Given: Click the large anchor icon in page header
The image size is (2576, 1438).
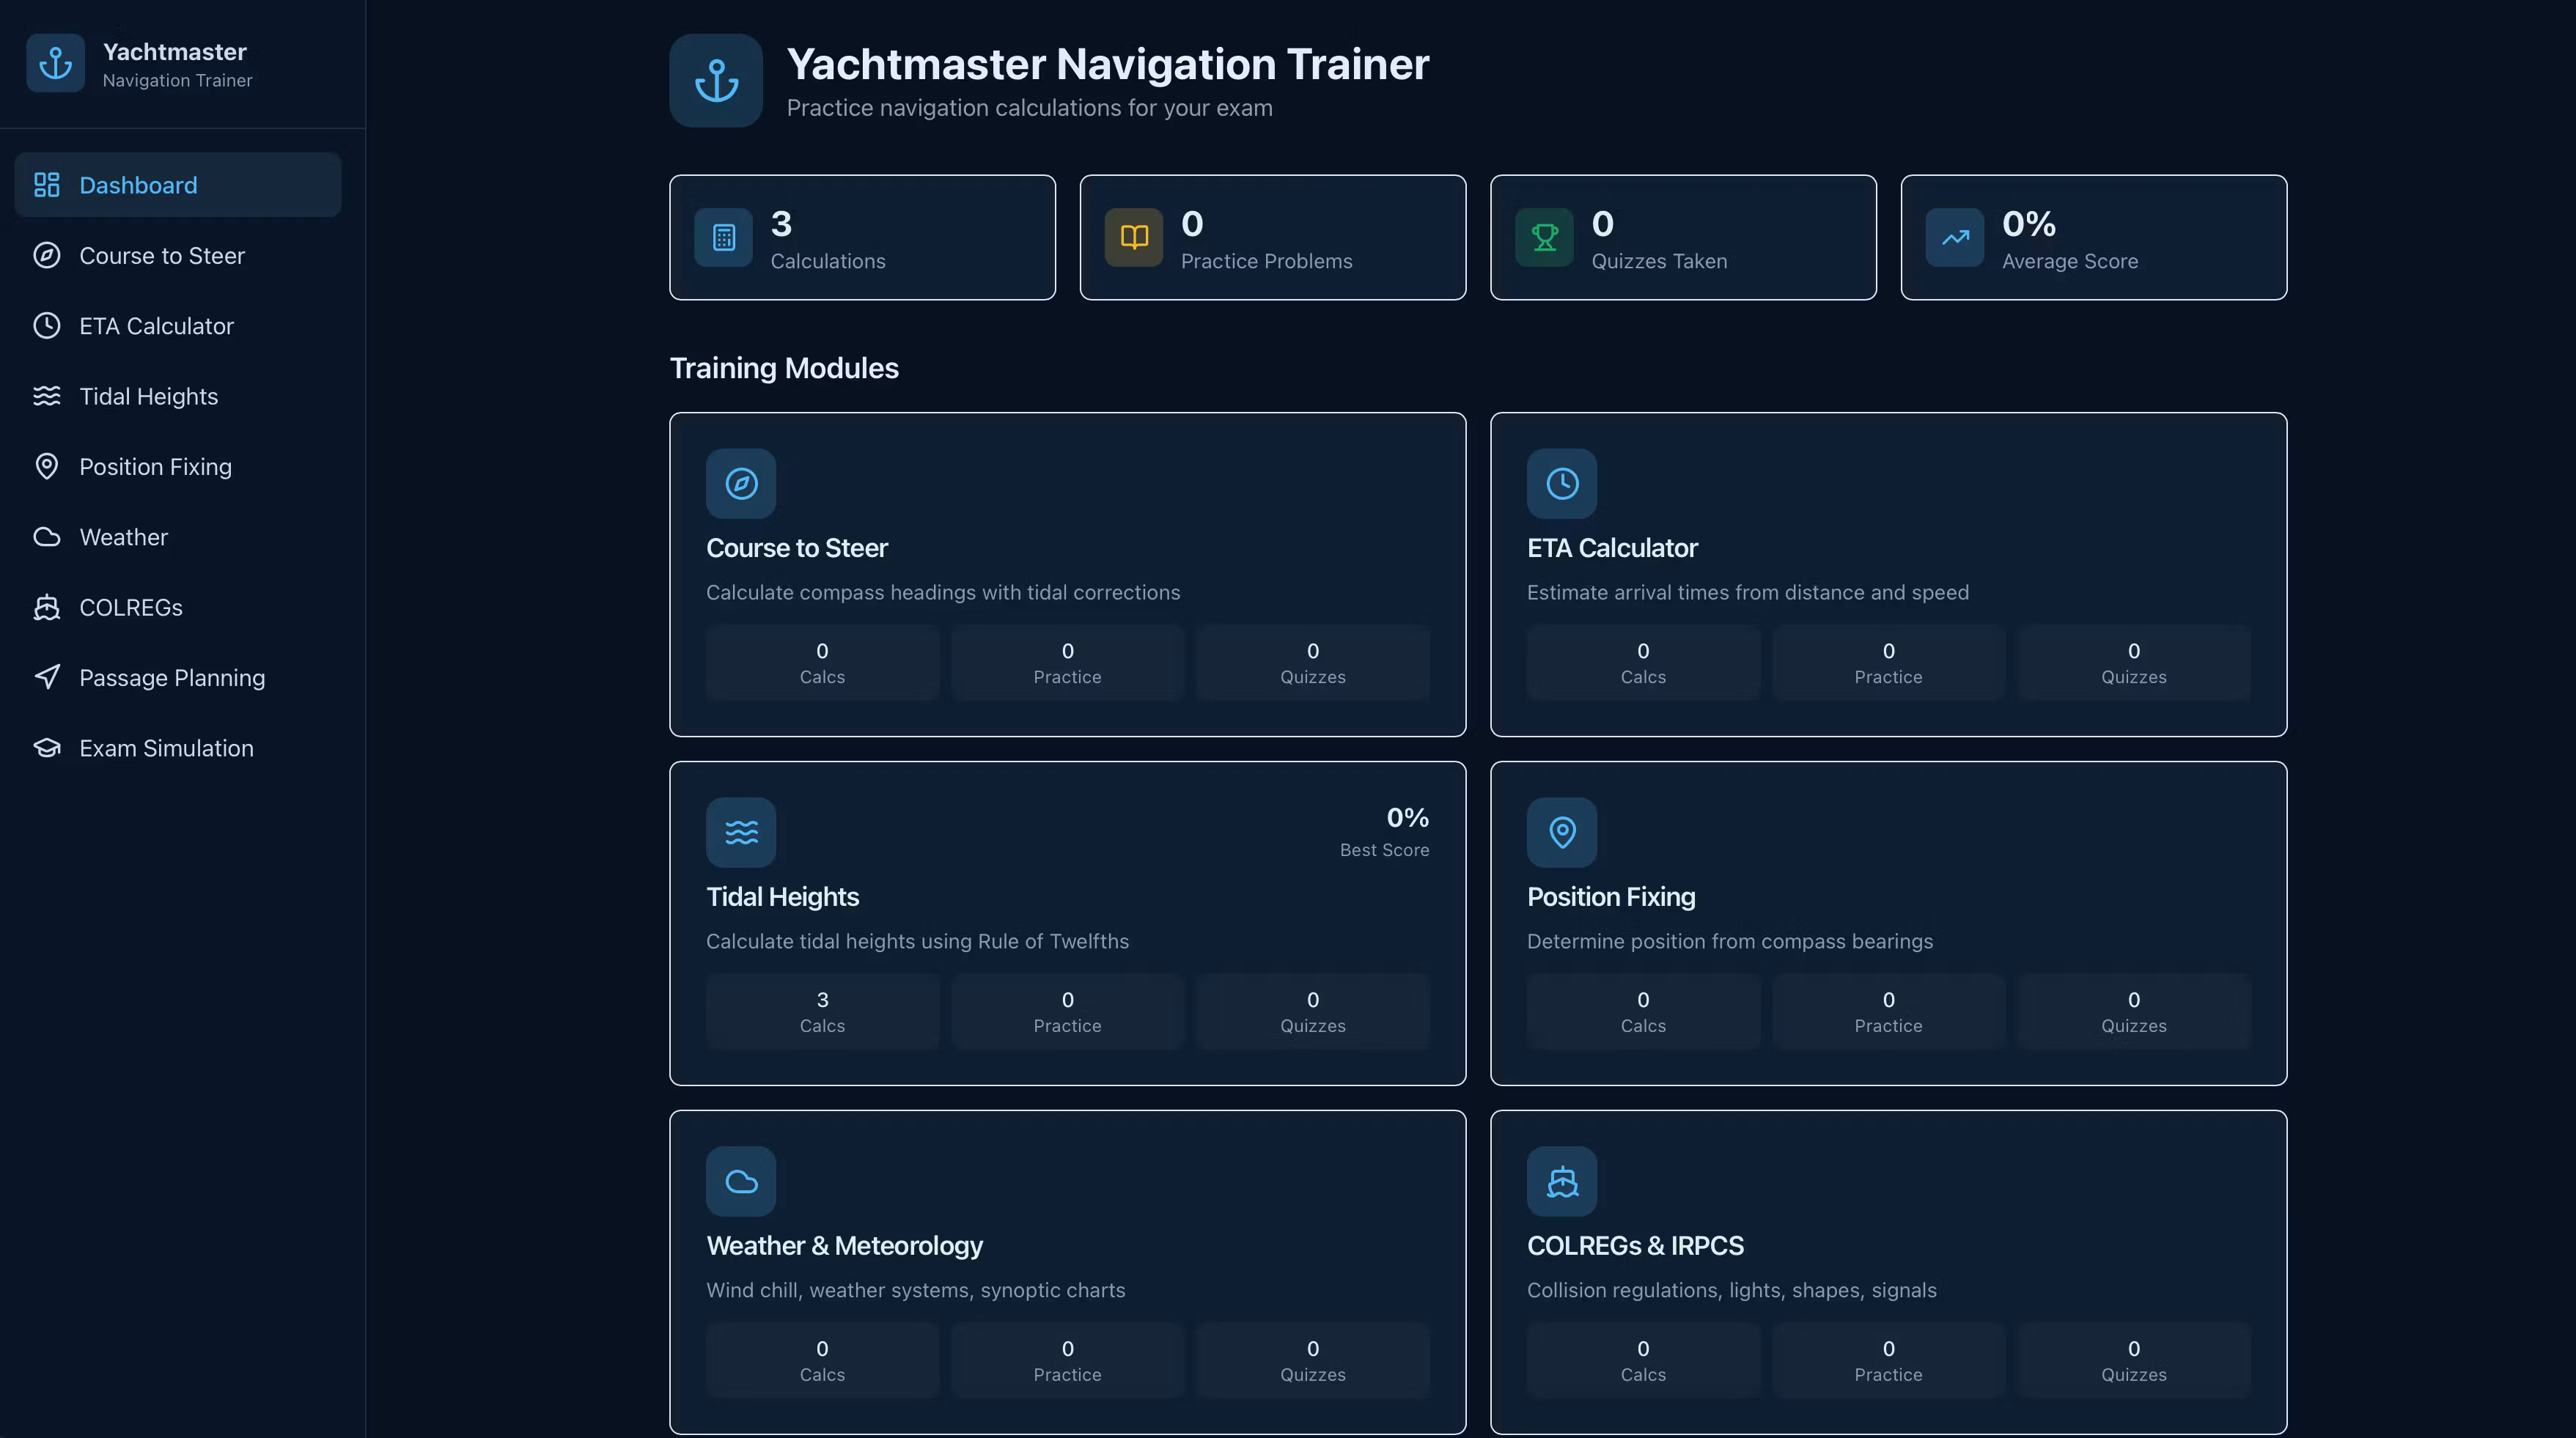Looking at the screenshot, I should [716, 81].
